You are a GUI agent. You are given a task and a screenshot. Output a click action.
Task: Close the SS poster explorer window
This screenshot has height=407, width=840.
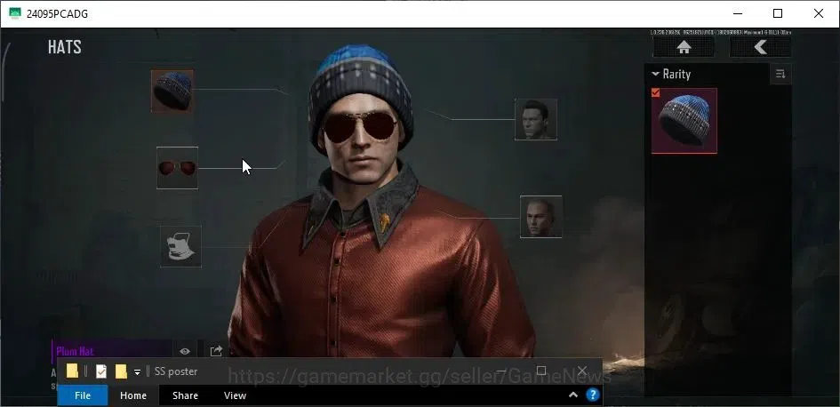point(582,371)
